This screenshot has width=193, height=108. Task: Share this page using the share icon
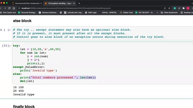165,8
